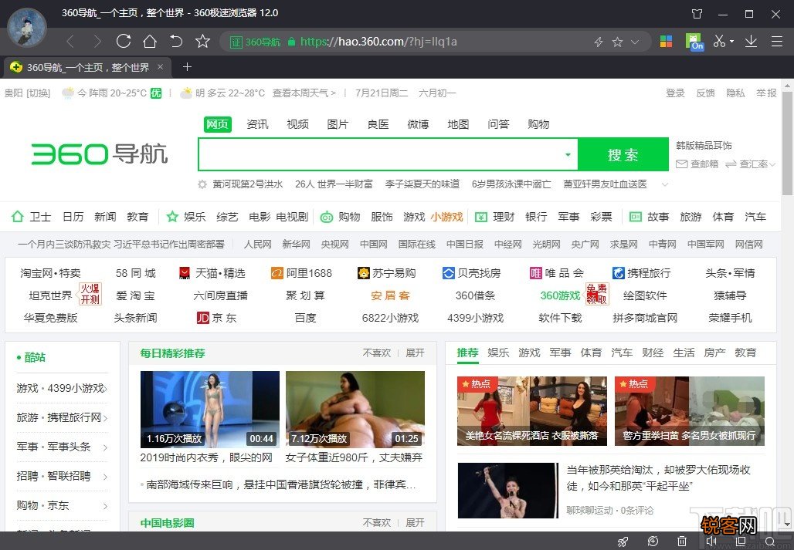
Task: Click the 360 navigation search input field
Action: click(x=378, y=154)
